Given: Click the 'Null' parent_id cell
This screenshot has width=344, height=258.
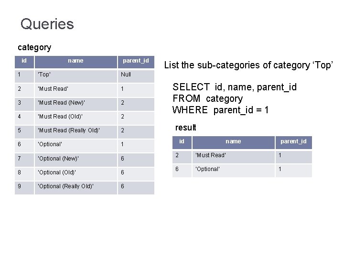Looking at the screenshot, I should click(126, 75).
